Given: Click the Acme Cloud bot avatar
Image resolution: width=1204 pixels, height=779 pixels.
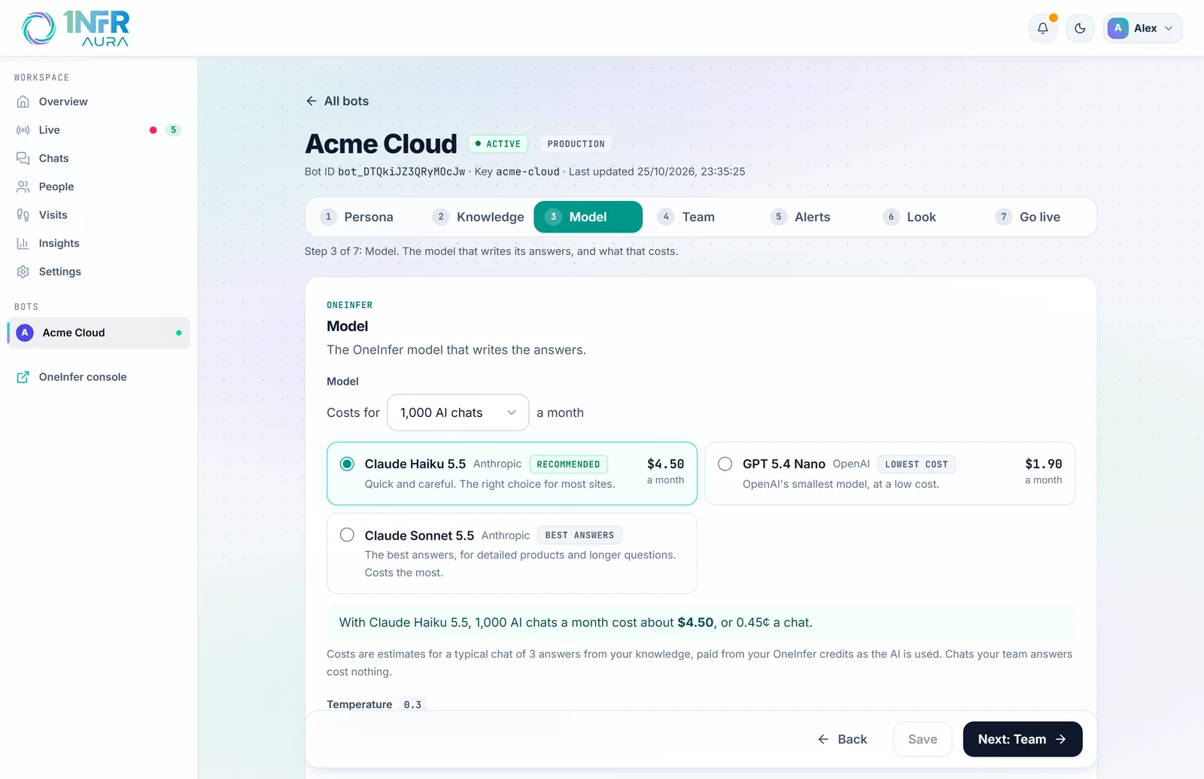Looking at the screenshot, I should (x=25, y=333).
